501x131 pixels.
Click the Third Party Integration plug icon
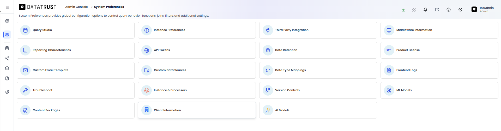[268, 30]
